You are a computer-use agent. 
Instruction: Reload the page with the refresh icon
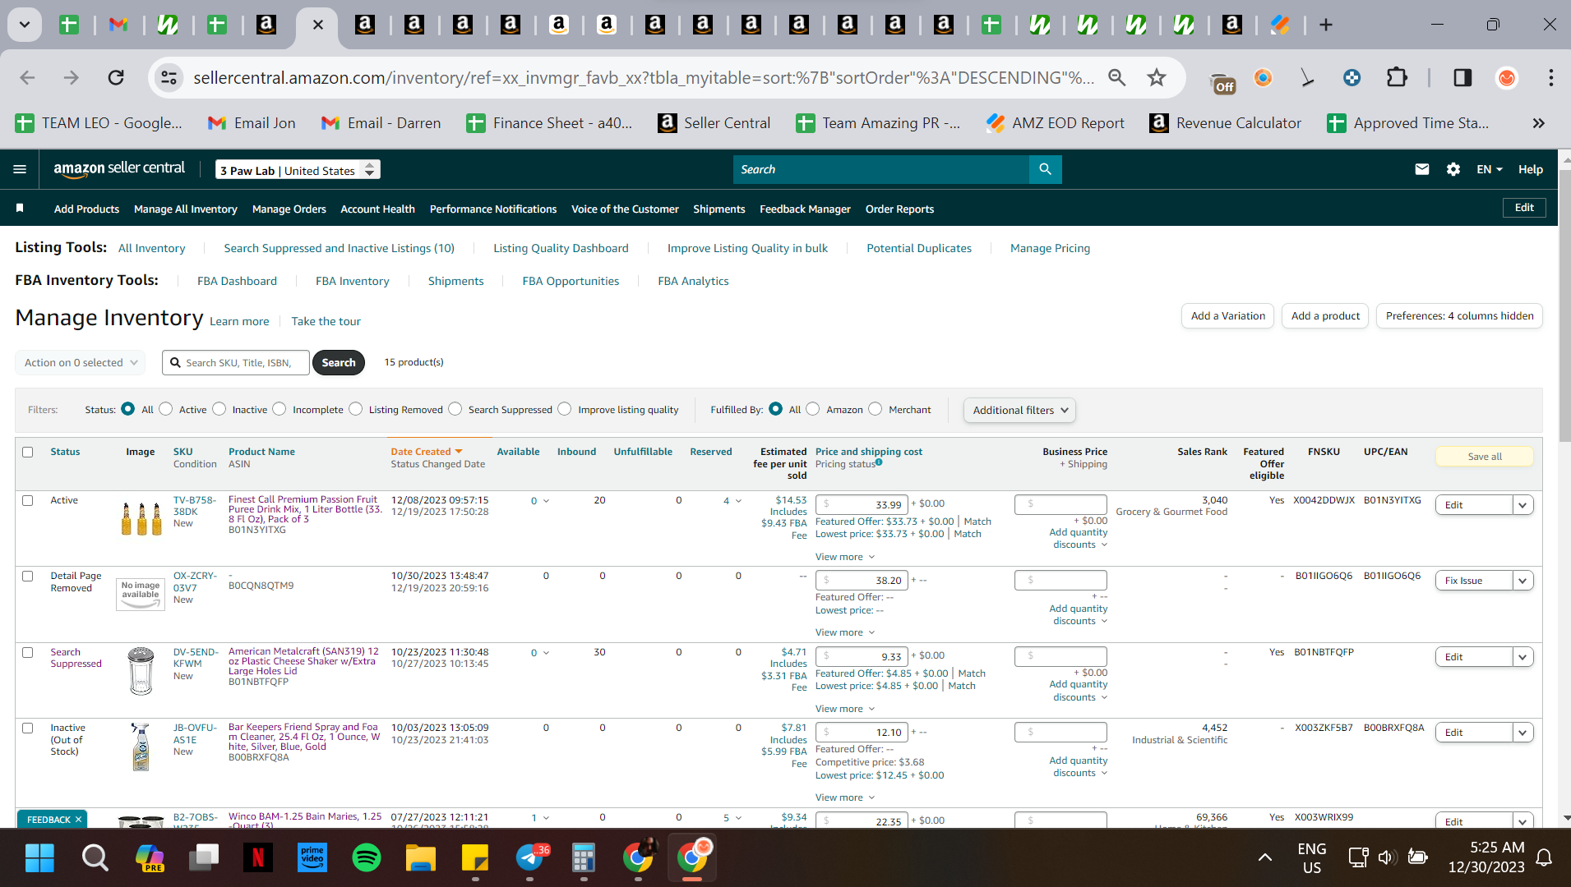(x=116, y=78)
